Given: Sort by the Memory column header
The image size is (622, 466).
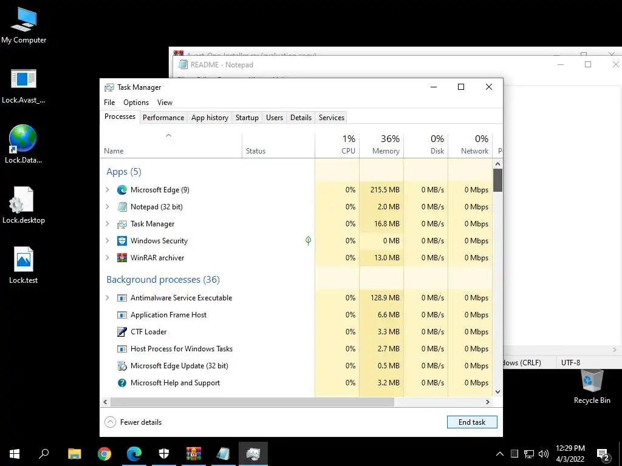Looking at the screenshot, I should click(381, 146).
